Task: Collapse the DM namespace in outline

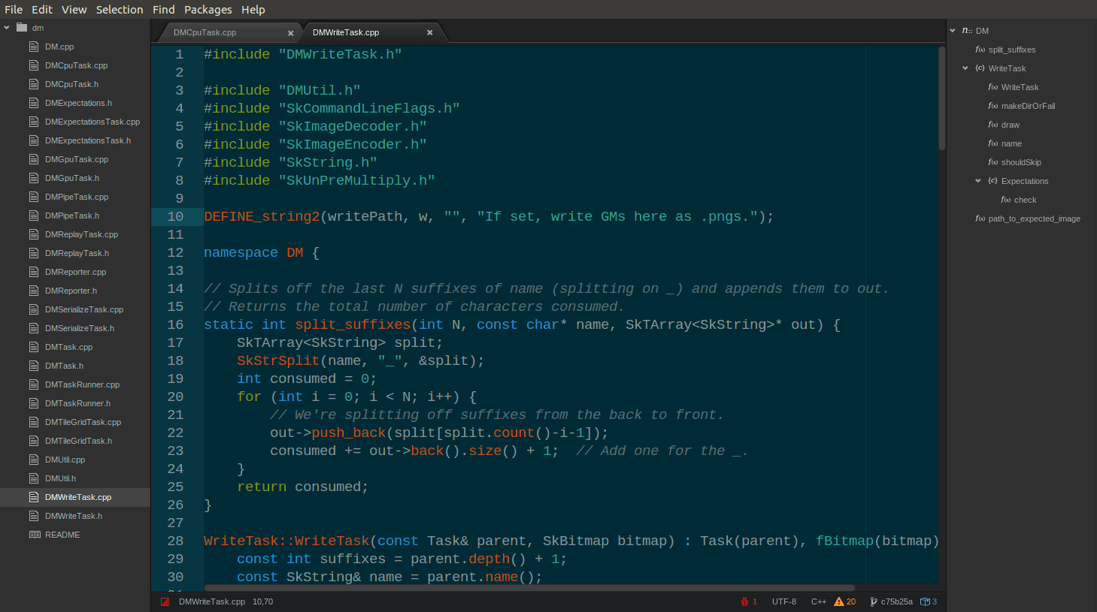Action: point(953,31)
